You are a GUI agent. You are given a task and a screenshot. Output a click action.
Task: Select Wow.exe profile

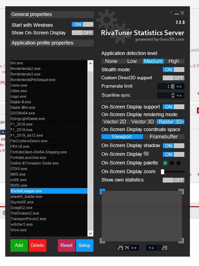pyautogui.click(x=49, y=230)
